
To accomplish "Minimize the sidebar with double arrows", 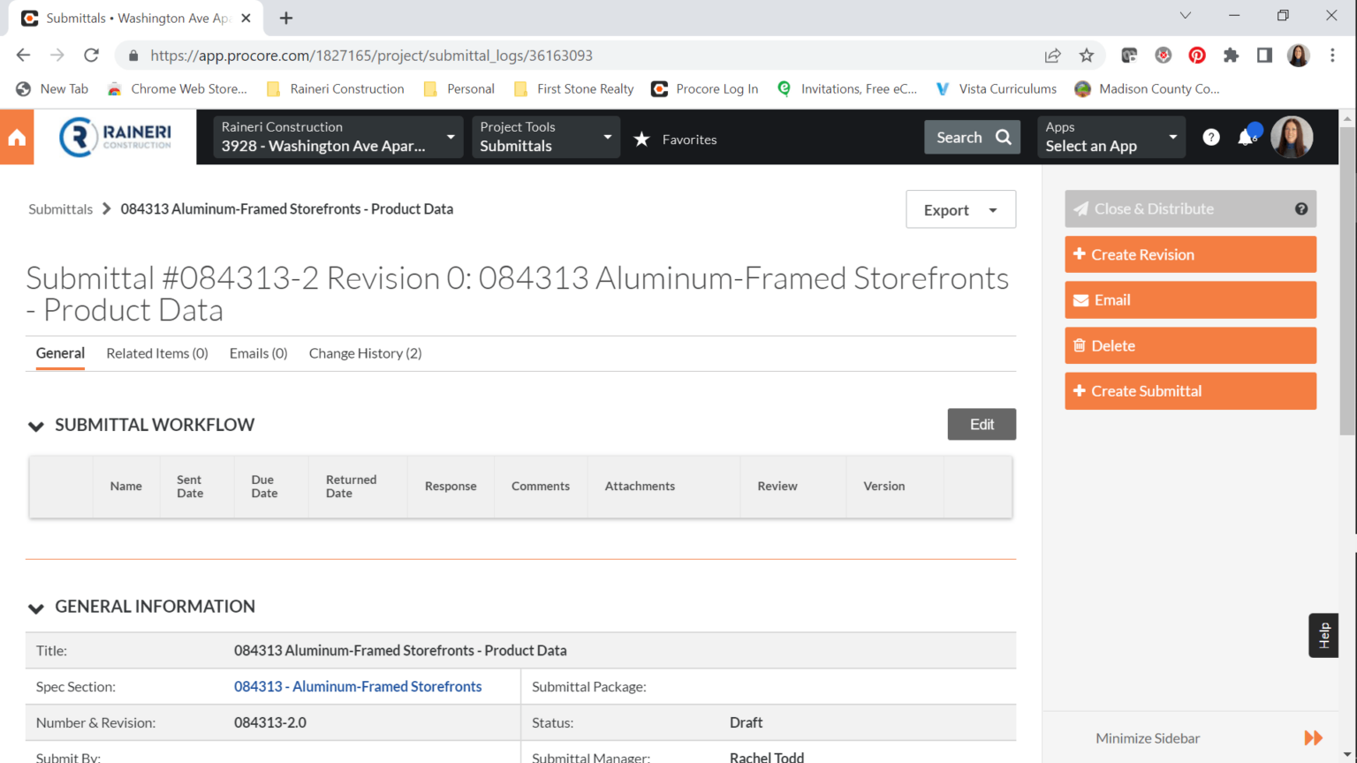I will click(x=1314, y=737).
